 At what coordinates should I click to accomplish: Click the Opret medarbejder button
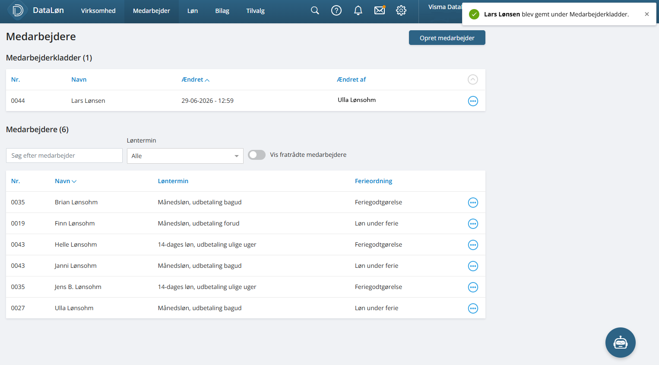(447, 38)
